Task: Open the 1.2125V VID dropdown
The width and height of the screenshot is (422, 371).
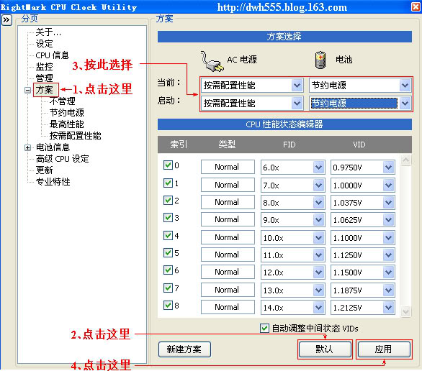Action: click(388, 307)
